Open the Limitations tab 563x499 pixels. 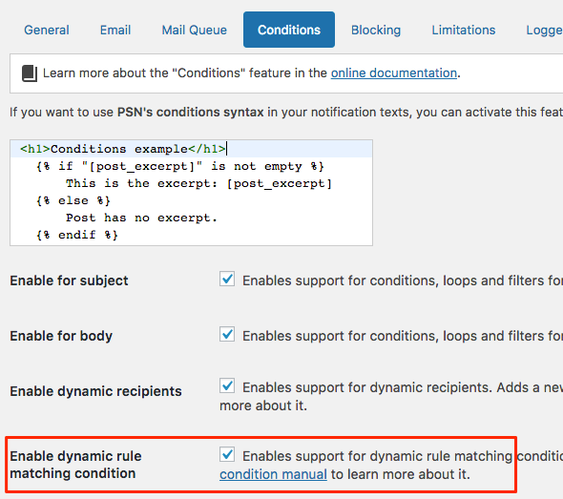(x=463, y=30)
